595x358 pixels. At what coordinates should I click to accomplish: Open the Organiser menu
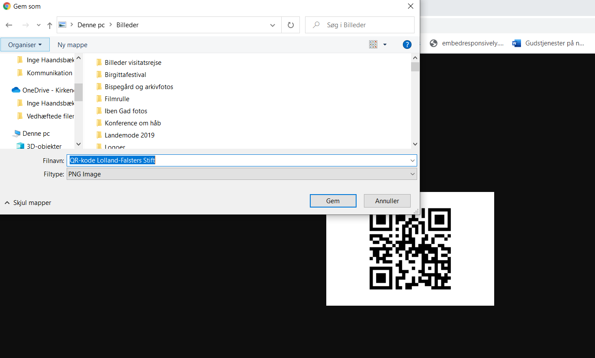point(24,45)
